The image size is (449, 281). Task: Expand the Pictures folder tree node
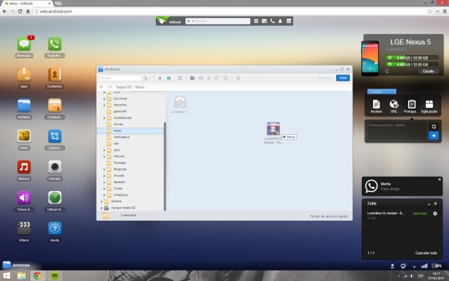(105, 156)
